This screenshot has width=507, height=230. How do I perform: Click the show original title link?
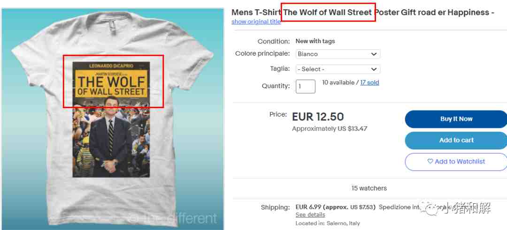point(256,22)
